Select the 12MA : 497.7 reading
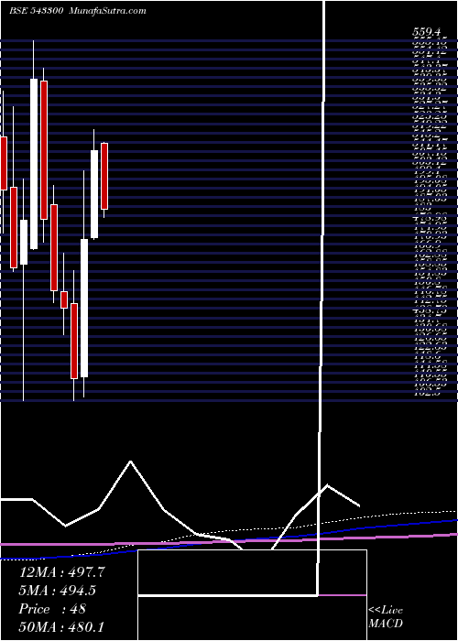Screen dimensions: 458x641 click(62, 572)
